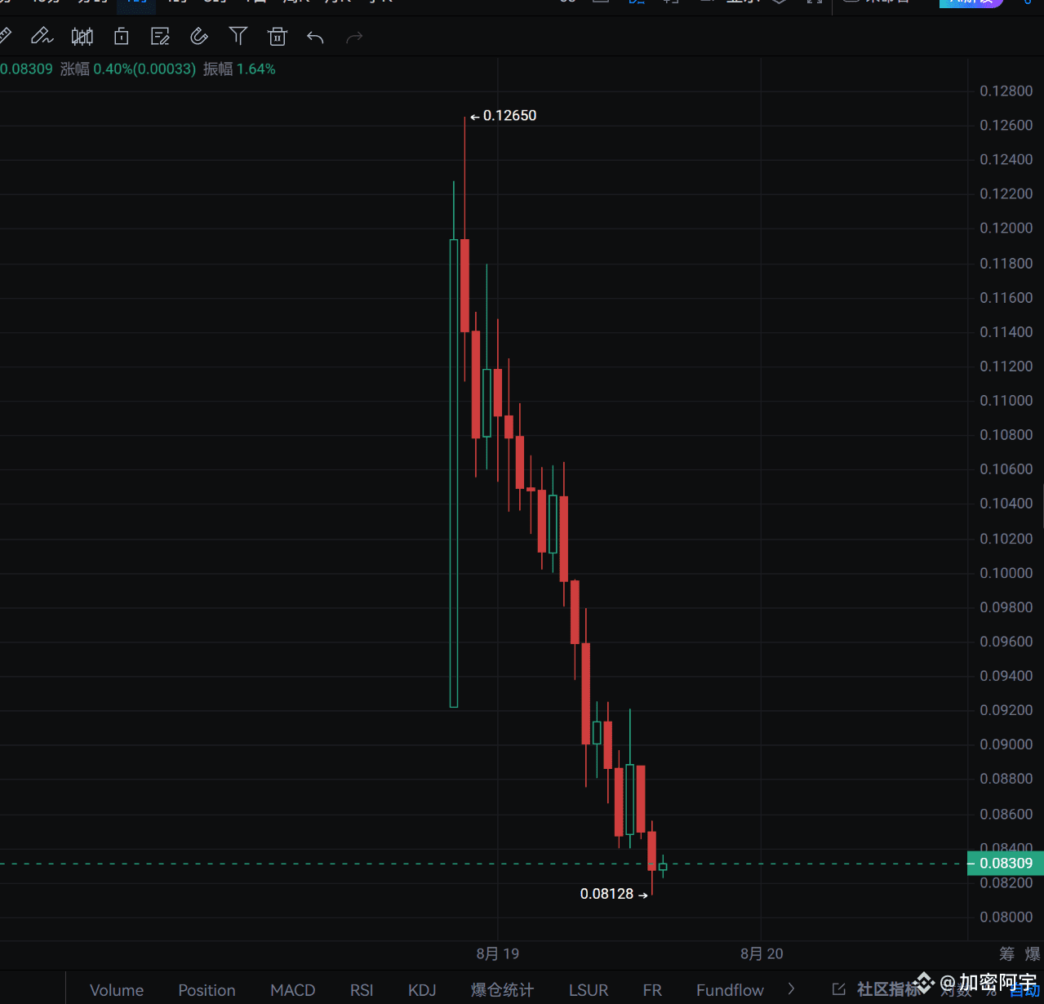Open the 爆仓统计 tab

[502, 990]
